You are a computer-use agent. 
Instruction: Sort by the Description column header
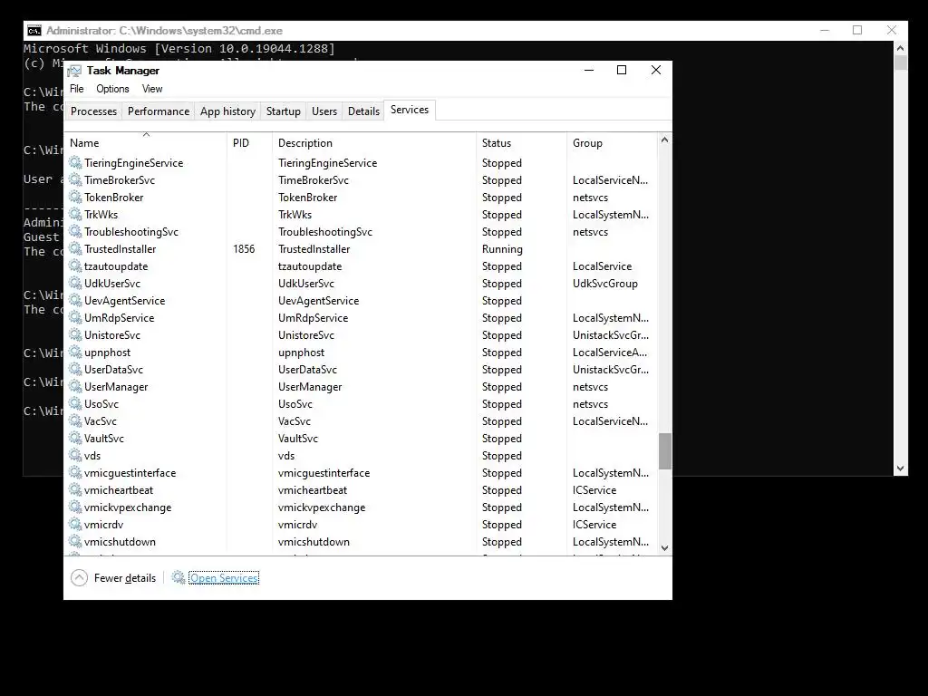(x=374, y=142)
